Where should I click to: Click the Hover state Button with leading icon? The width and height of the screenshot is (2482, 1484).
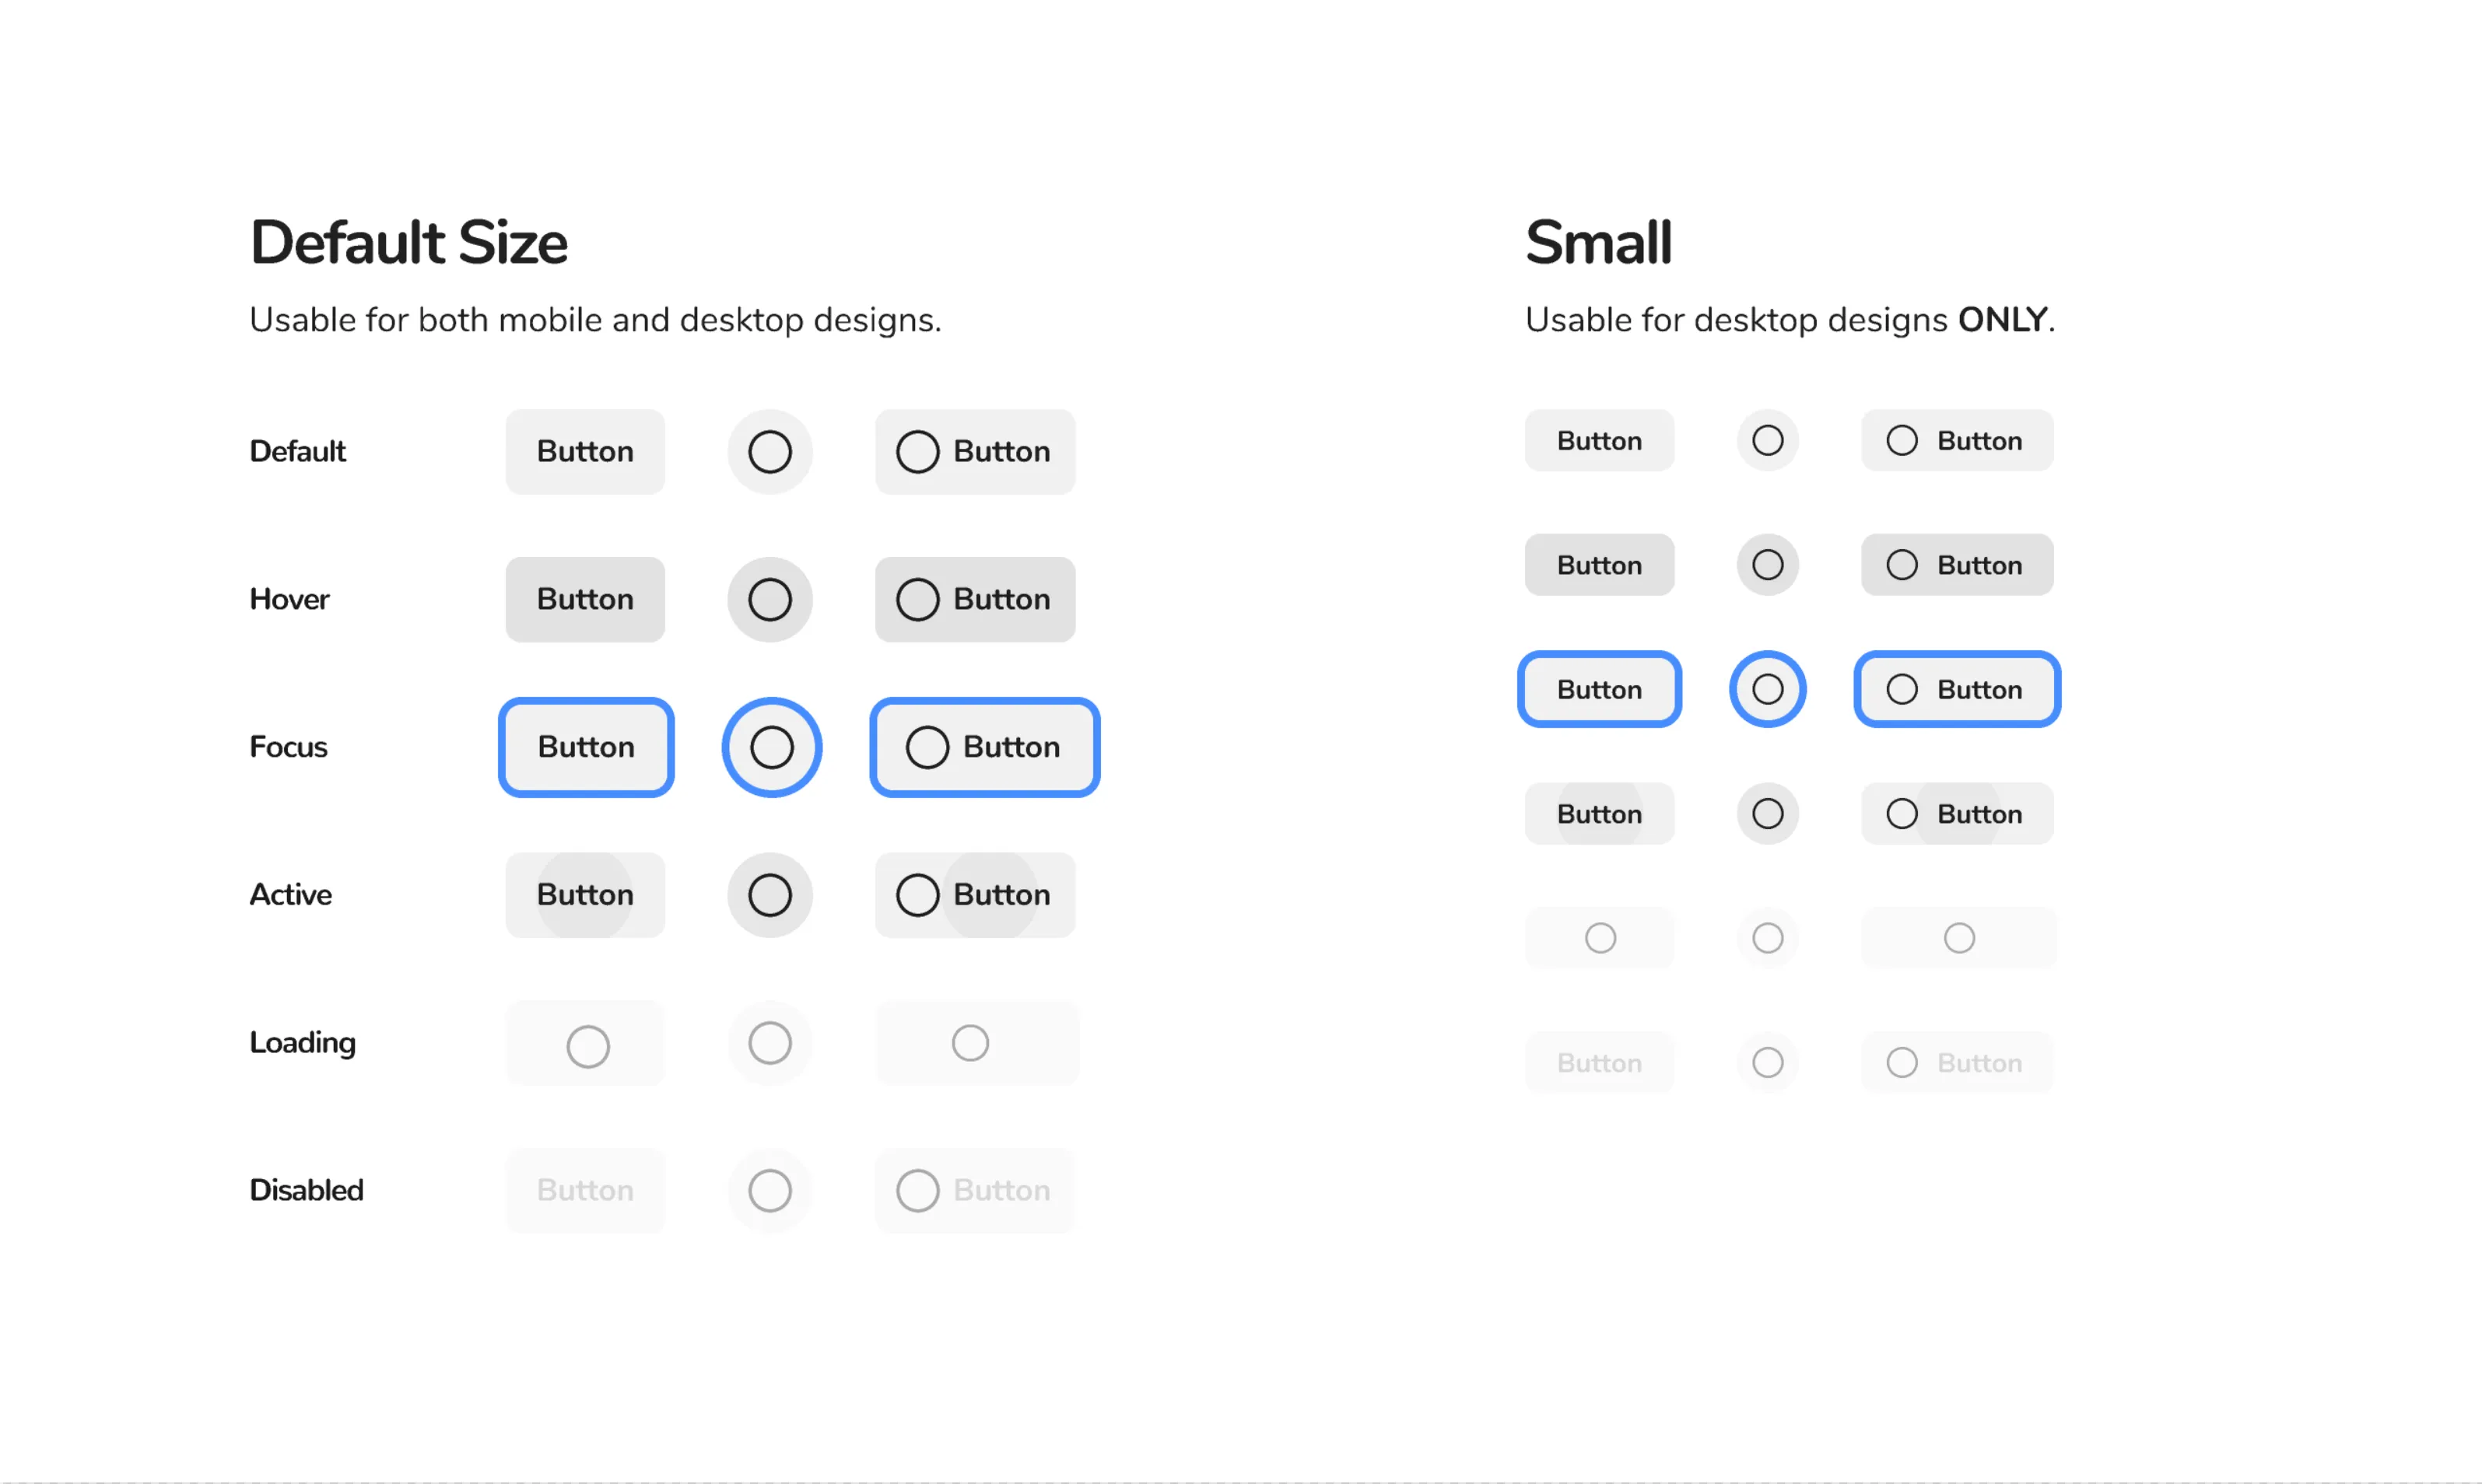(x=974, y=599)
